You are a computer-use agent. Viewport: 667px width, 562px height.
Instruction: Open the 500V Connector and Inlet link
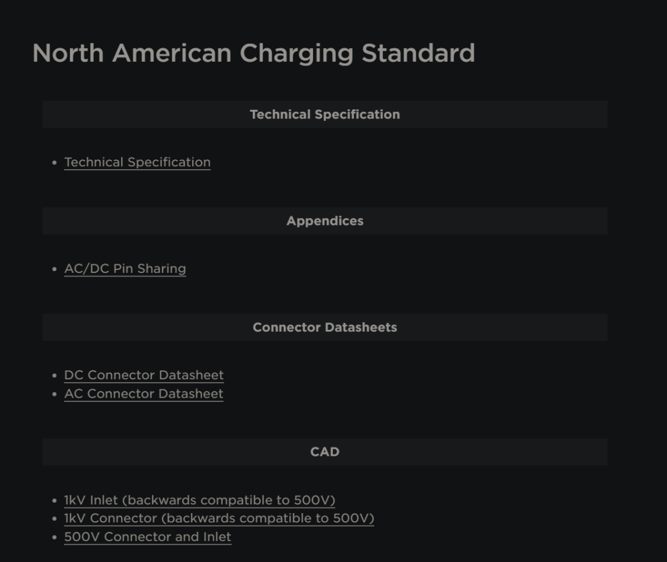pyautogui.click(x=148, y=537)
